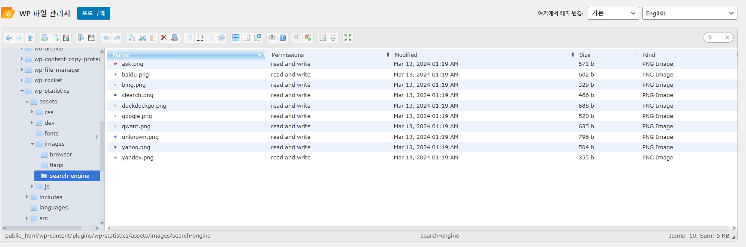This screenshot has width=746, height=247.
Task: Collapse the assets folder arrow
Action: pos(27,101)
